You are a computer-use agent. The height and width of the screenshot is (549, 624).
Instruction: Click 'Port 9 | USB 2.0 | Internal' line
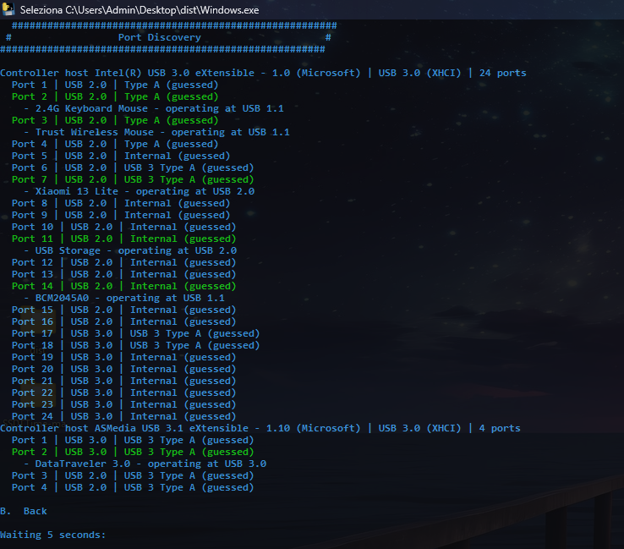(x=121, y=215)
